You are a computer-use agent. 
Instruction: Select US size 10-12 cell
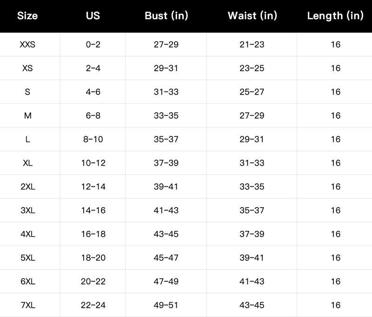click(x=93, y=163)
